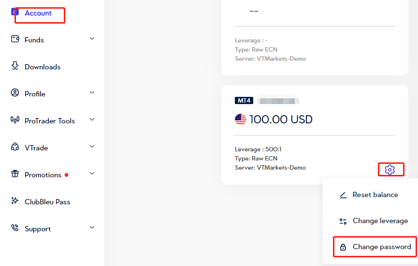Screen dimensions: 418x266
Task: Expand the Support submenu chevron
Action: point(92,227)
